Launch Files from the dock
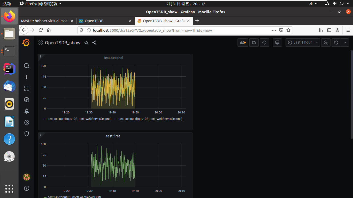The image size is (353, 198). coord(9,34)
